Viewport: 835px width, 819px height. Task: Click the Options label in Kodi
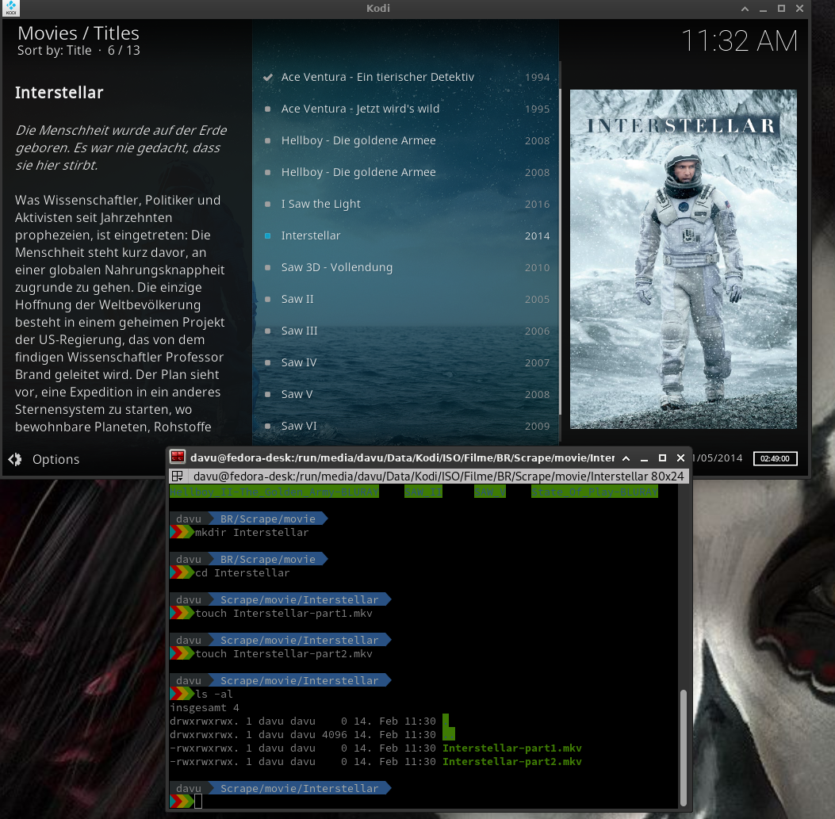pyautogui.click(x=56, y=459)
